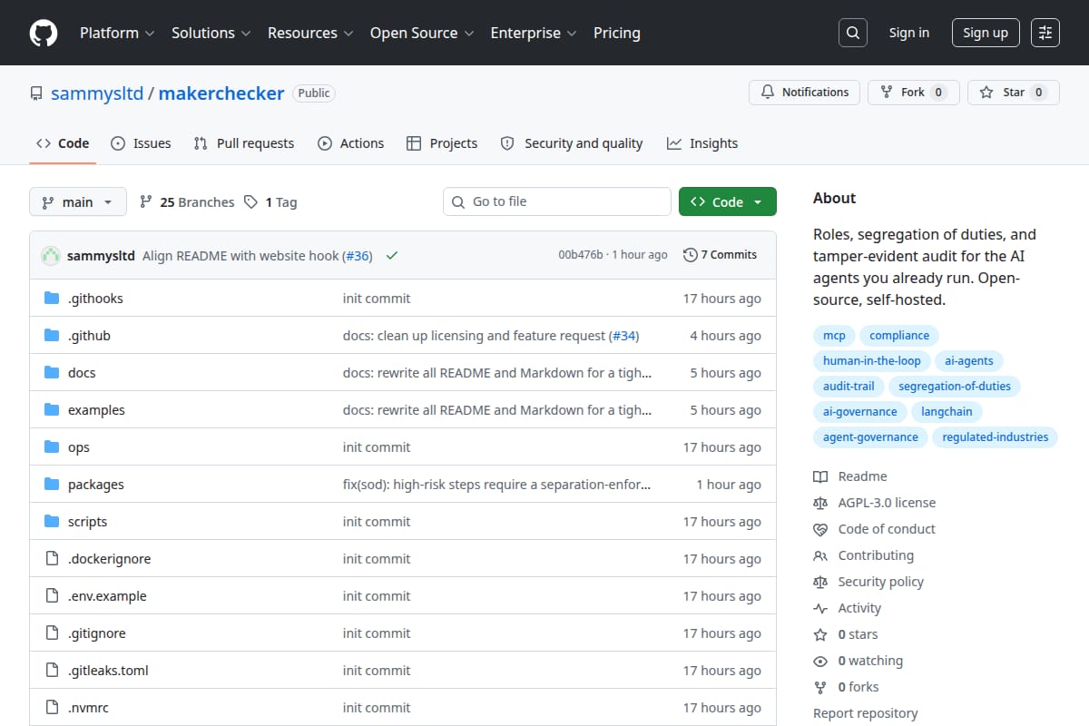The width and height of the screenshot is (1089, 726).
Task: Click the Go to file search field
Action: (557, 201)
